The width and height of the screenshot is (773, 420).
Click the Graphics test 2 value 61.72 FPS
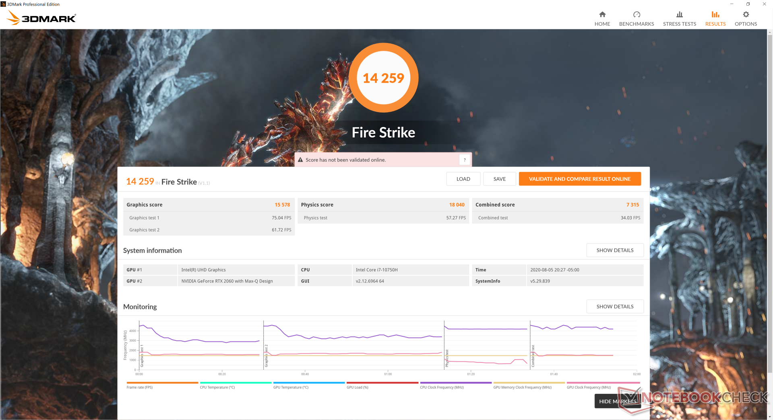[x=281, y=230]
